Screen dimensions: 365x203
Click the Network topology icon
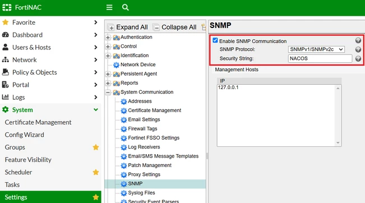click(6, 60)
